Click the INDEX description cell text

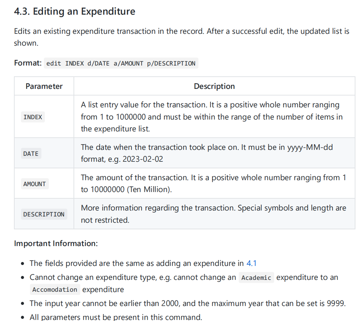(x=212, y=117)
